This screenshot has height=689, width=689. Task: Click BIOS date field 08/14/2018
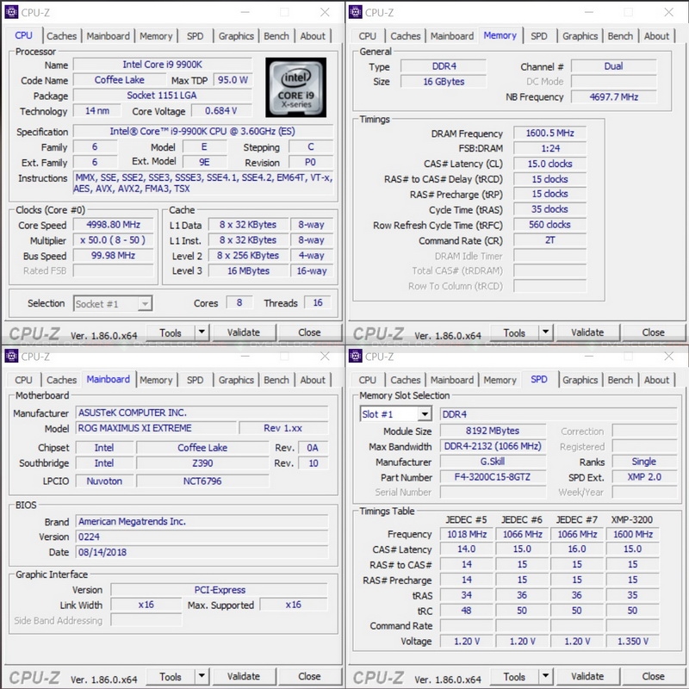(x=202, y=552)
